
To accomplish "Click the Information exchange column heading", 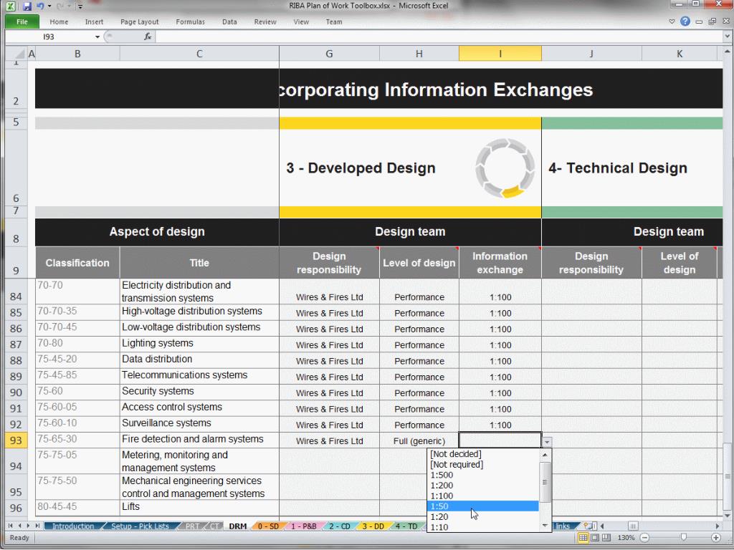I will [x=500, y=263].
